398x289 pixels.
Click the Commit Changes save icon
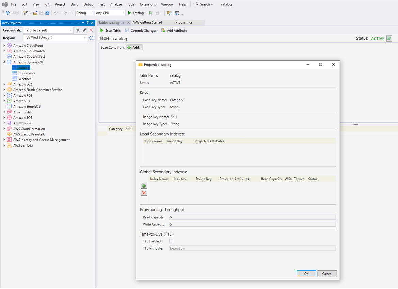tap(127, 30)
